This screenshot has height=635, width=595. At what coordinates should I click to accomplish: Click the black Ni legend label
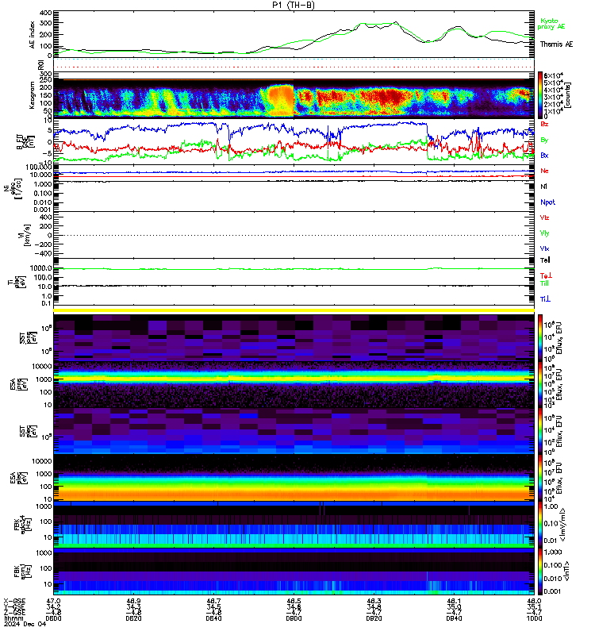tap(543, 187)
